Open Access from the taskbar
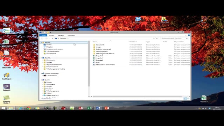This screenshot has width=224, height=126. 80,108
